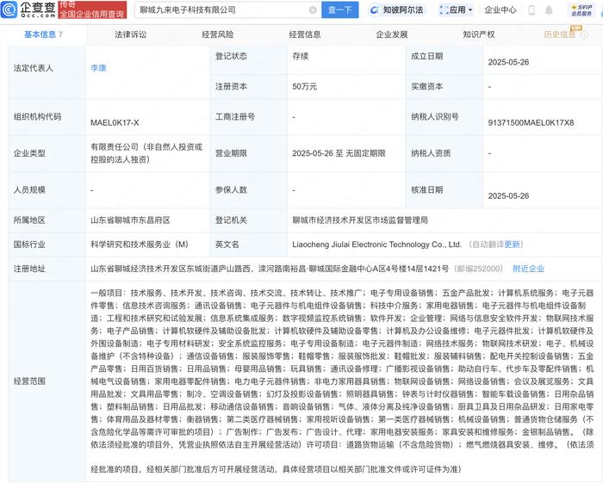Screen dimensions: 603x483
Task: Select the 存续 registration status value
Action: point(301,56)
